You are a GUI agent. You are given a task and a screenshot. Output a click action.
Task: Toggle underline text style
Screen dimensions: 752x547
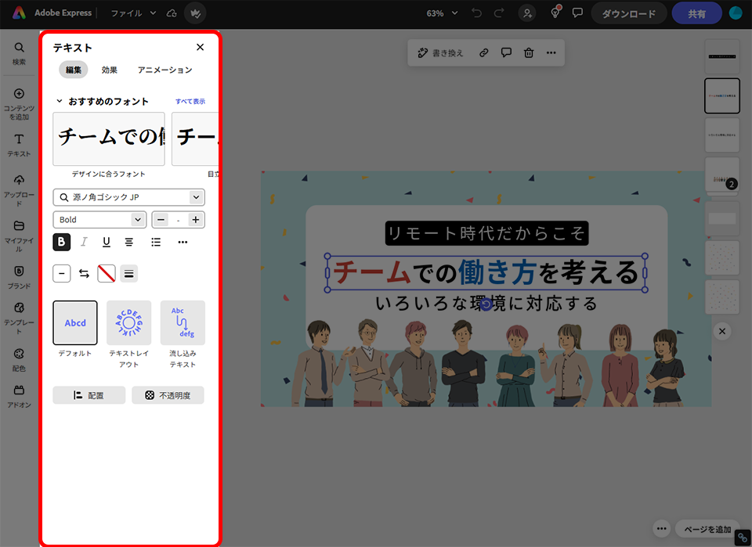107,243
